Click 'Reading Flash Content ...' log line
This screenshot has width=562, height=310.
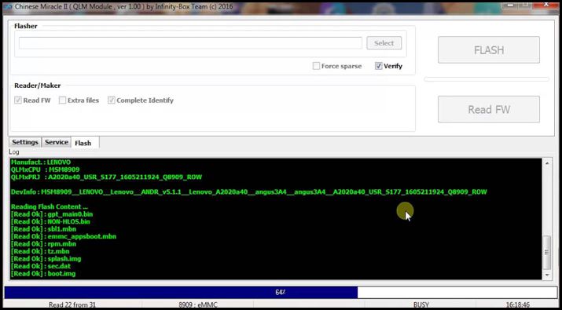tap(50, 207)
